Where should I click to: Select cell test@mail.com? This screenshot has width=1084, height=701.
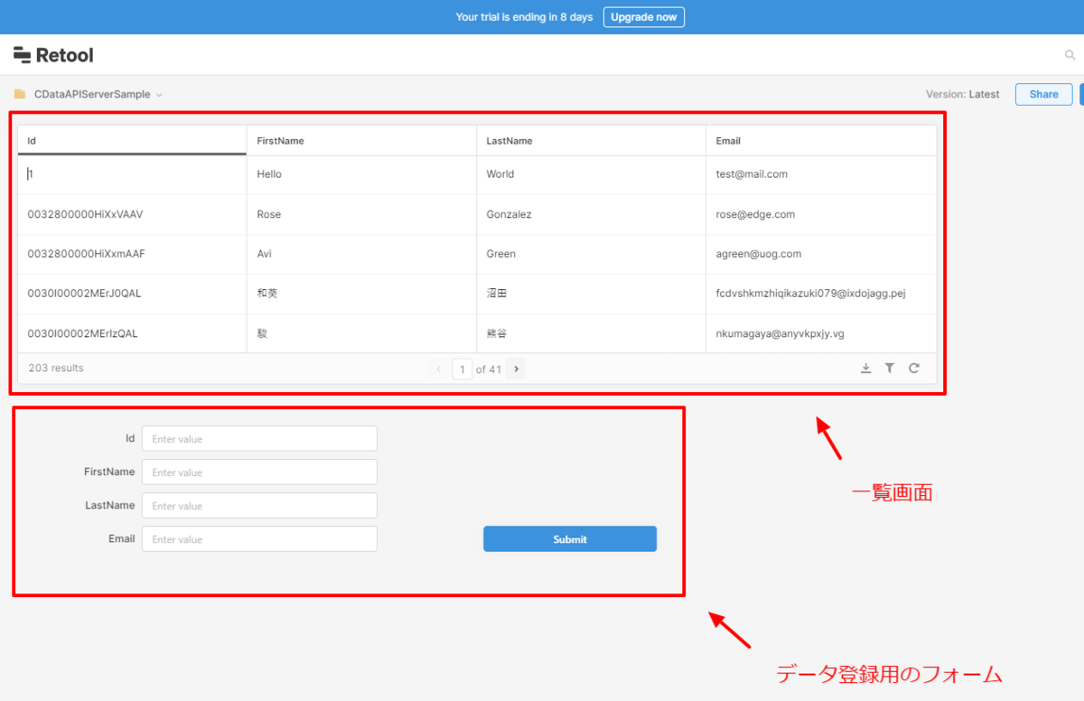click(821, 174)
